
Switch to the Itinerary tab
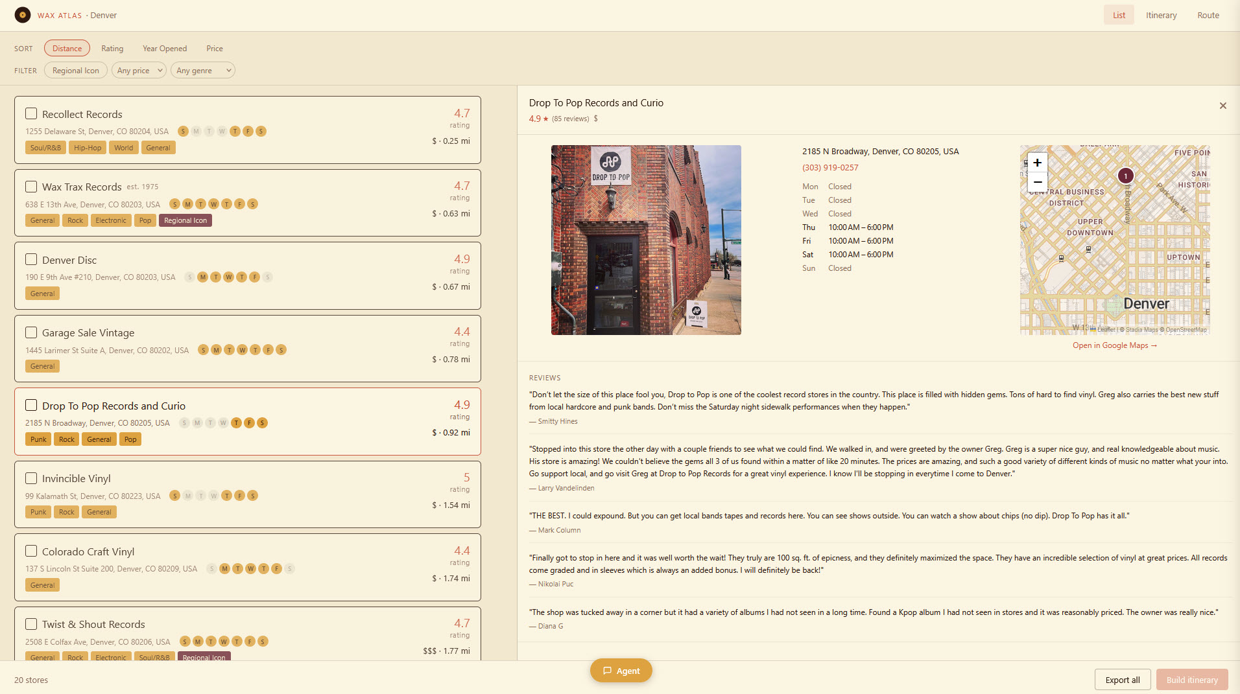click(1161, 15)
